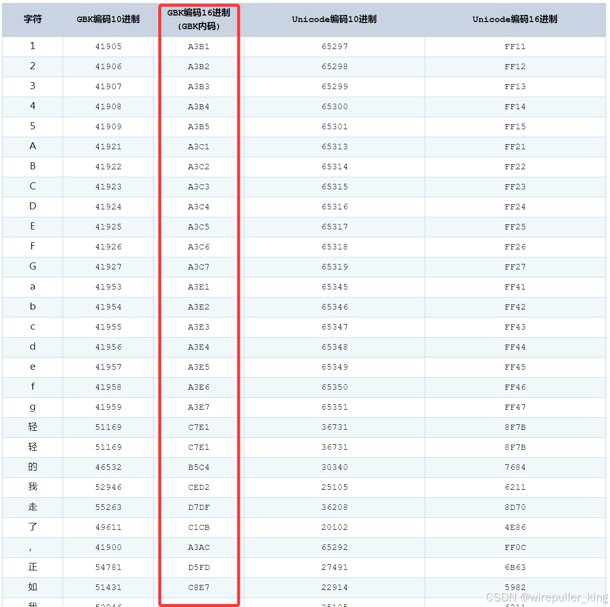Screen dimensions: 610x607
Task: Click the cell showing 41924
Action: pyautogui.click(x=108, y=207)
